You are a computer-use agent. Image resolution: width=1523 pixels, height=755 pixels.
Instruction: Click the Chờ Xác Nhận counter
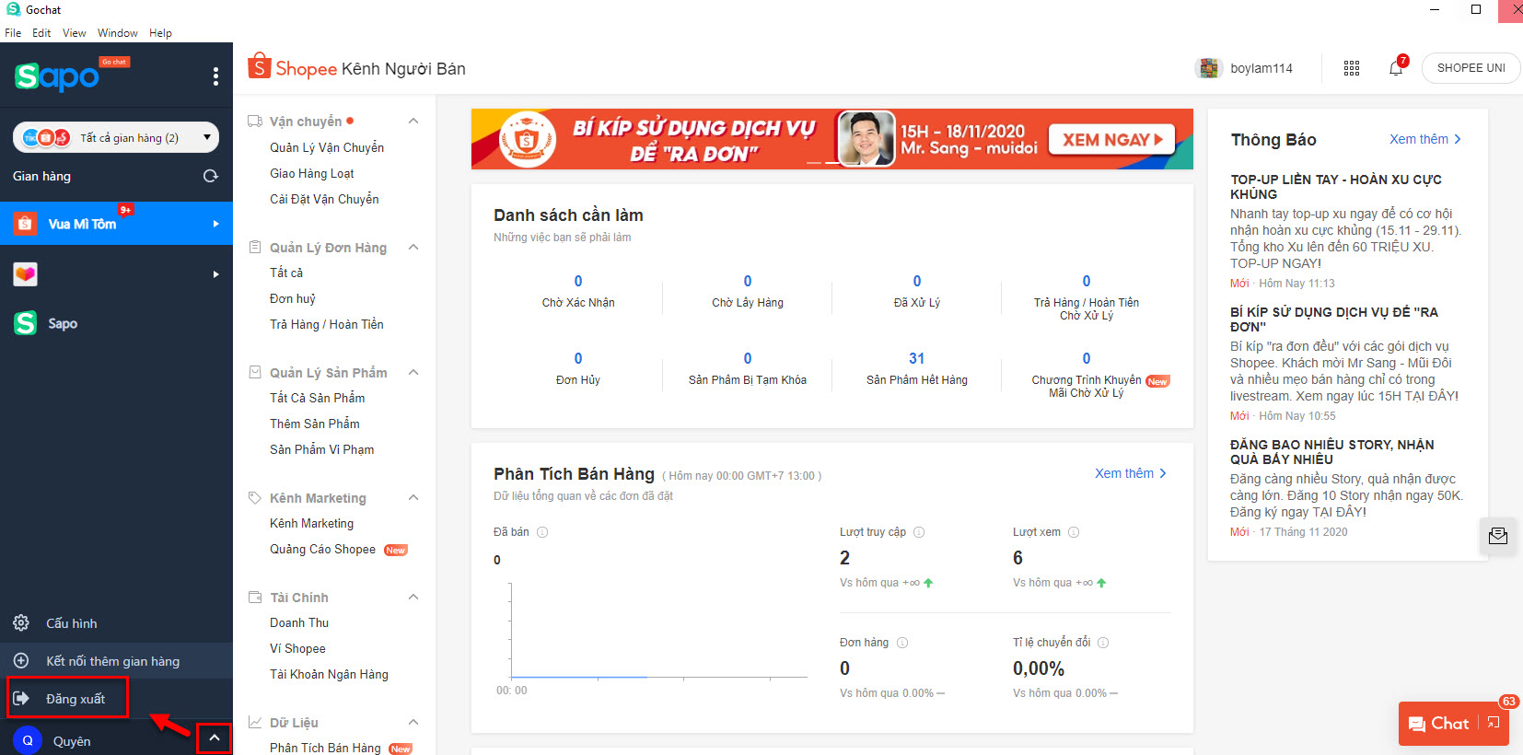click(578, 291)
